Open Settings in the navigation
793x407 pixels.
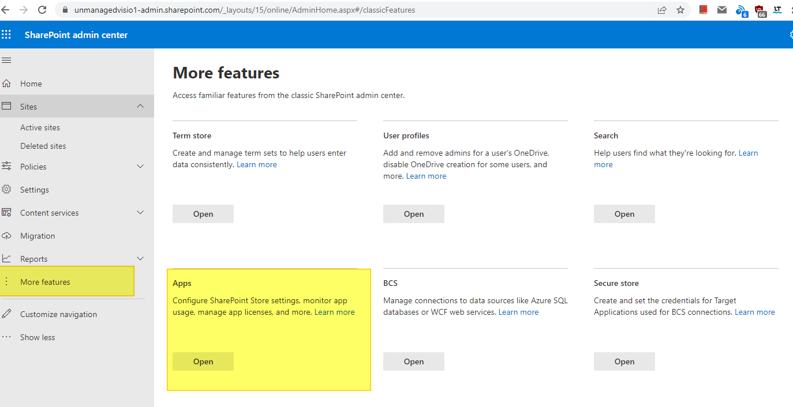pyautogui.click(x=35, y=190)
